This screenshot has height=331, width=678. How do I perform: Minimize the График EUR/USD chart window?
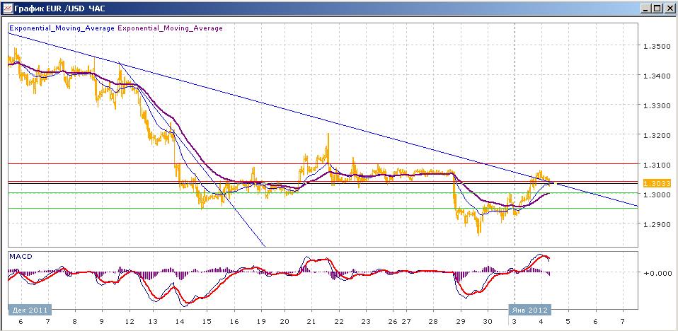coord(646,8)
